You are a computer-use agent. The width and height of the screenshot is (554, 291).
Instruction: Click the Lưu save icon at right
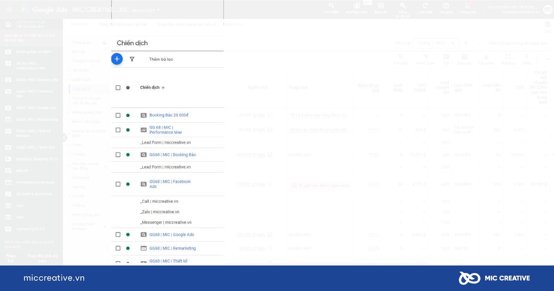click(548, 25)
